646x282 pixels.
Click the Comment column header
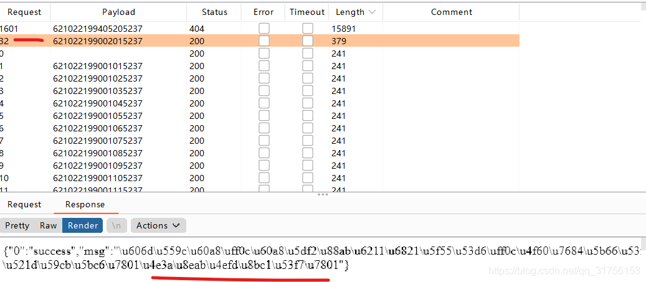point(451,12)
